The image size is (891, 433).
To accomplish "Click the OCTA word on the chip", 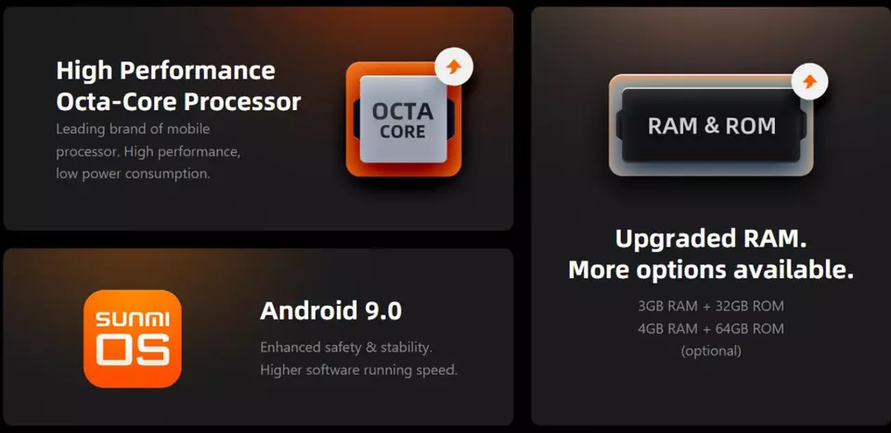I will pyautogui.click(x=403, y=112).
